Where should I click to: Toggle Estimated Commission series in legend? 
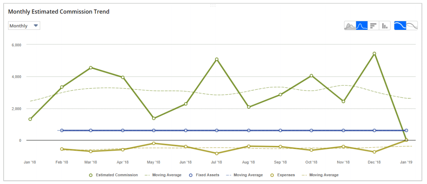point(113,175)
